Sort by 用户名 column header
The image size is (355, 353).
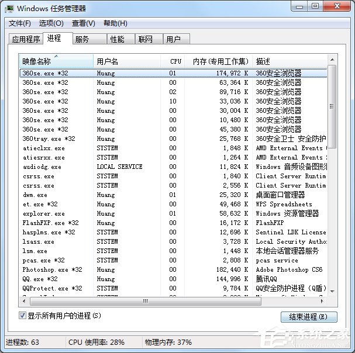(127, 61)
